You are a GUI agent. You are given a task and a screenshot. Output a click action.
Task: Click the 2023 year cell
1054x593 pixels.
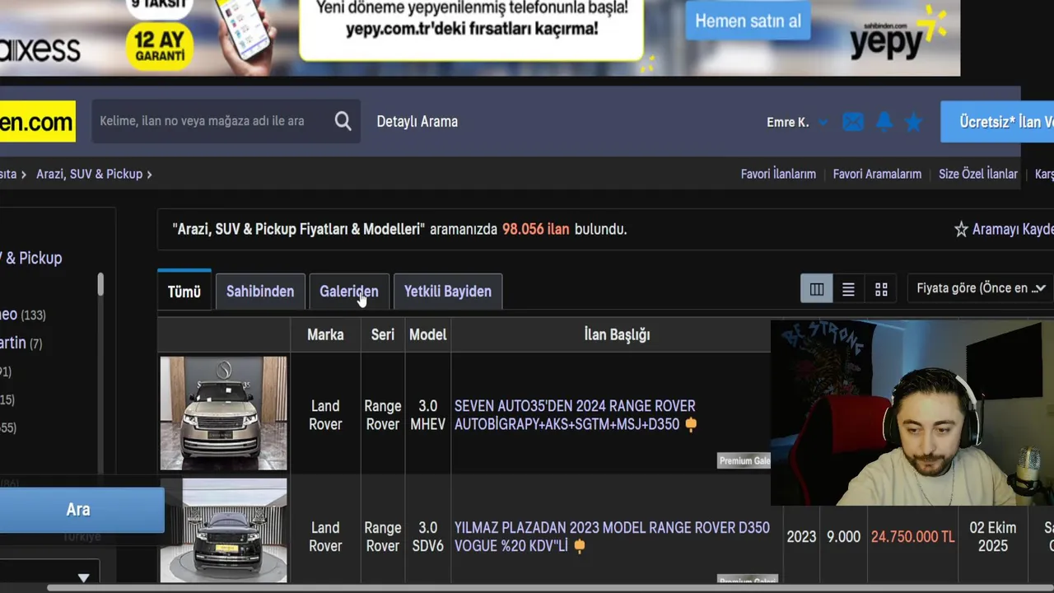801,537
